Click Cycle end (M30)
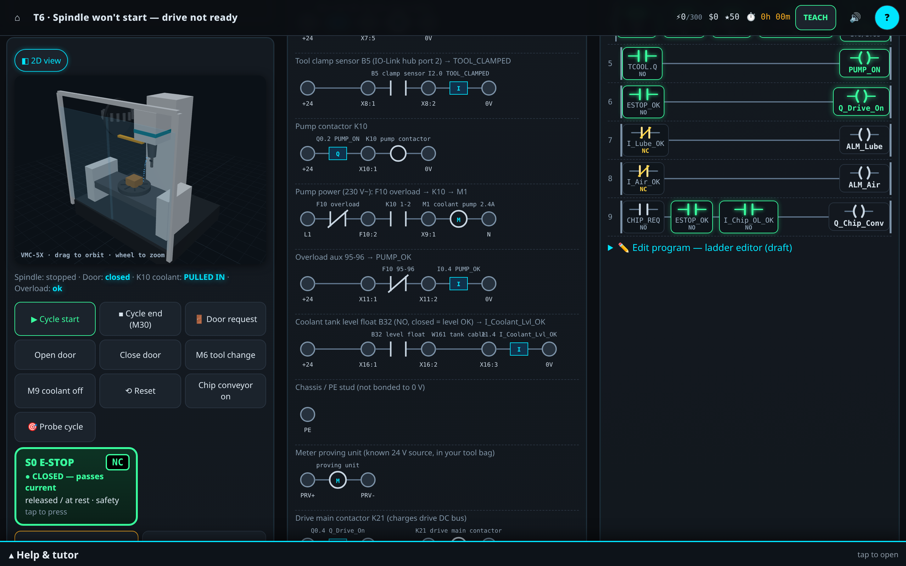 click(140, 319)
